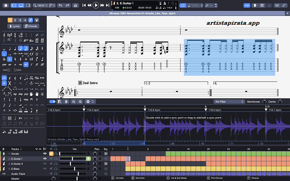The width and height of the screenshot is (290, 181).
Task: Jump to the last bar
Action: coord(107,5)
